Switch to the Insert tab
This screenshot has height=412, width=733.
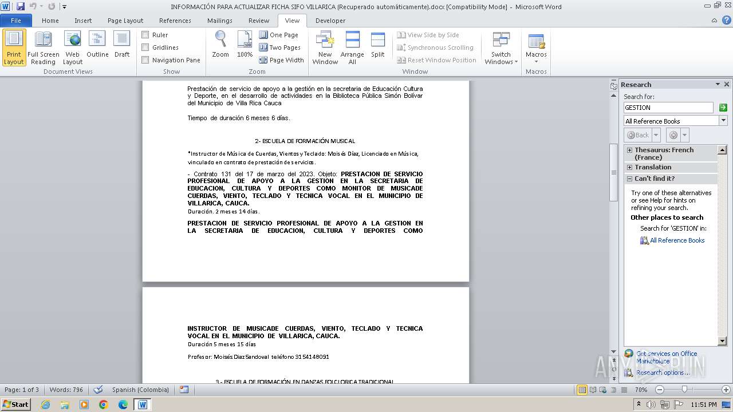[83, 21]
